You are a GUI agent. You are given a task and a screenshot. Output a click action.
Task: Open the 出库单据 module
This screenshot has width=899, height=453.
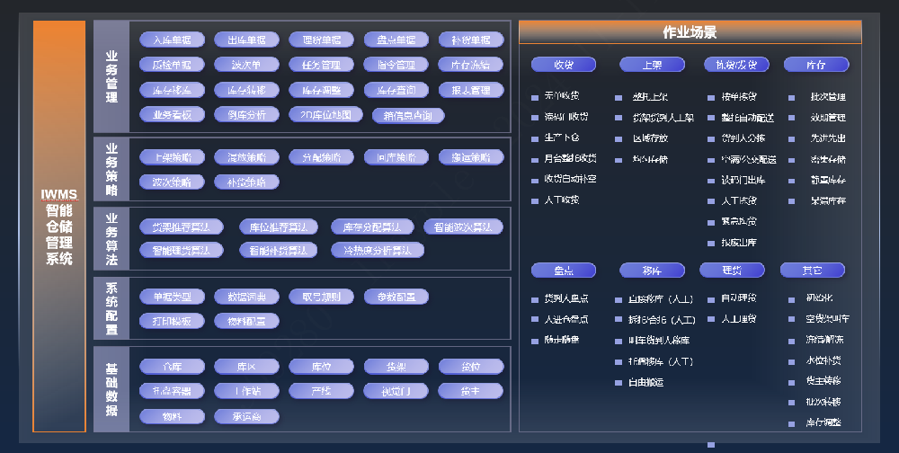pos(246,40)
